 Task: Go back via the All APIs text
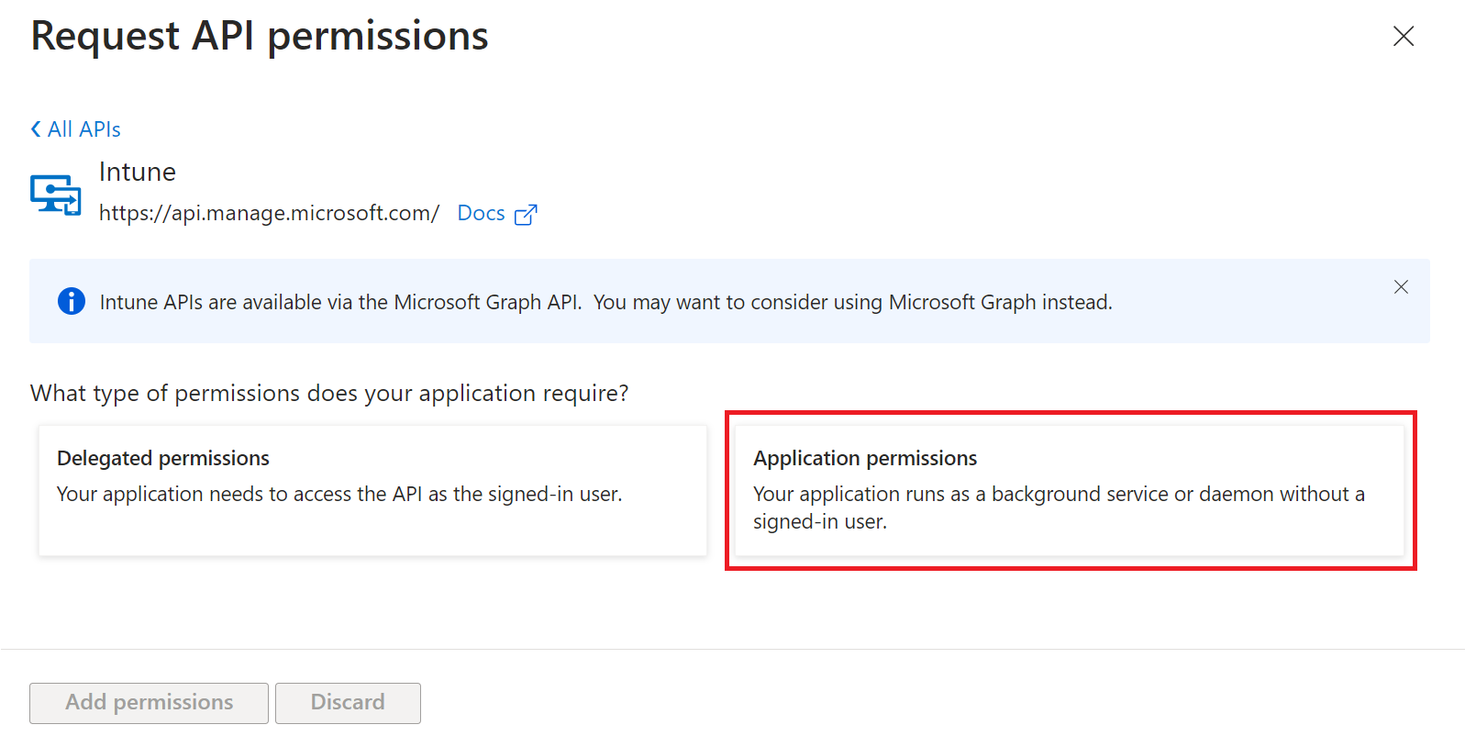pos(84,129)
